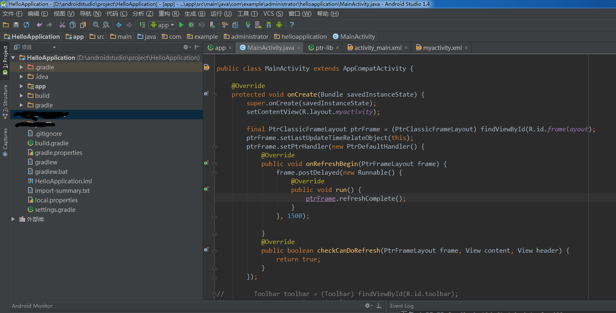The height and width of the screenshot is (313, 616).
Task: Click the Save All toolbar icon
Action: (x=16, y=25)
